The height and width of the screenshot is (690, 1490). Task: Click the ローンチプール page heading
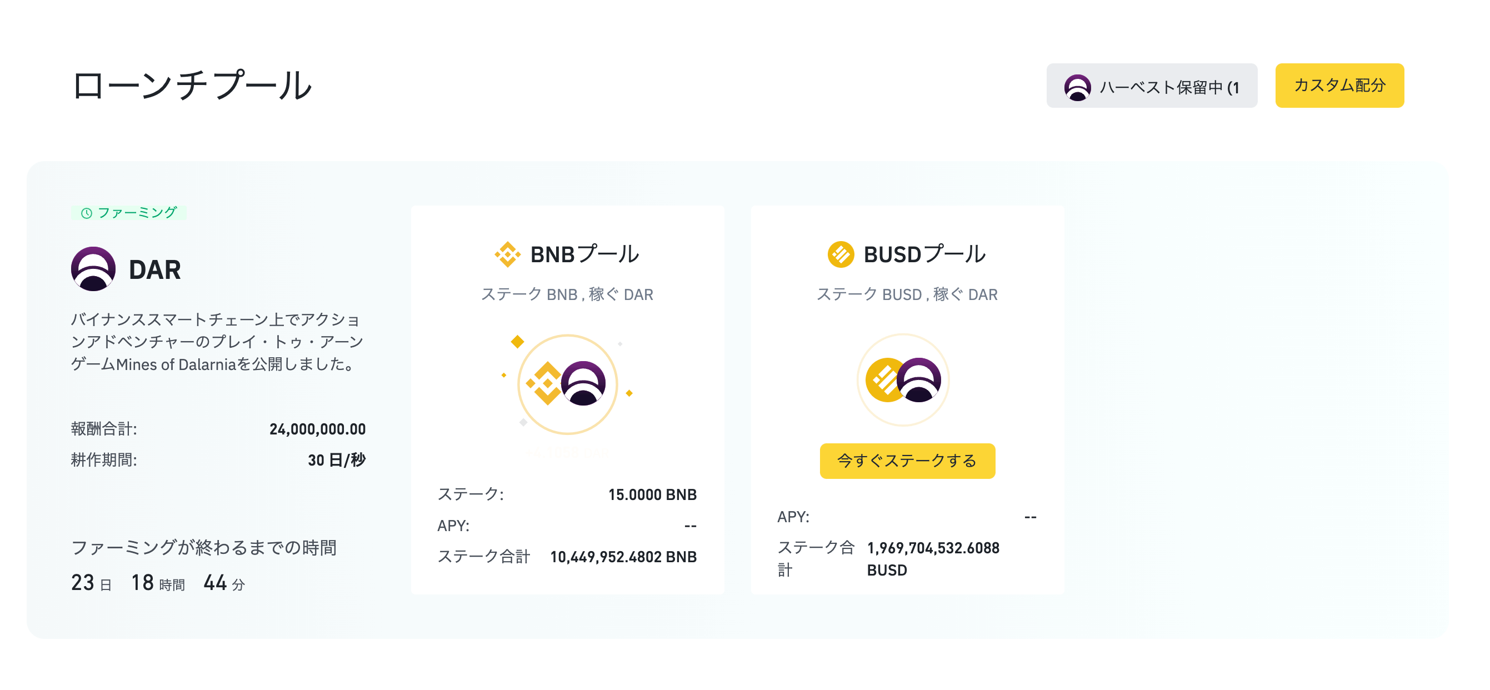point(193,86)
